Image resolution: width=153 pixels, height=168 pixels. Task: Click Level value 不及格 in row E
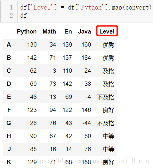tap(105, 97)
